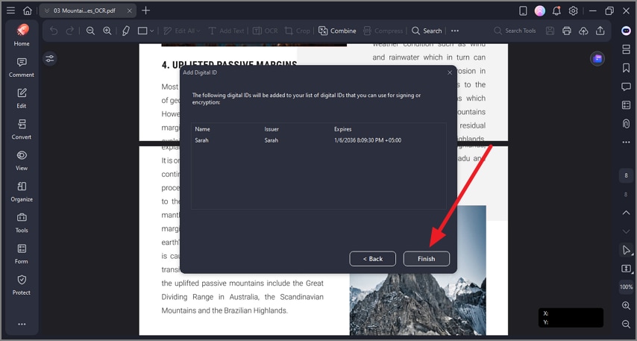Switch to the 03 Mountai...es_OCR.pdf tab
637x341 pixels.
tap(84, 10)
